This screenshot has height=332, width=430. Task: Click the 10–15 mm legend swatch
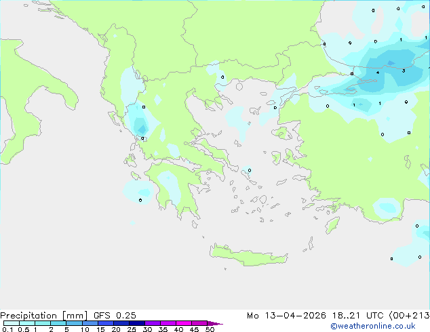(90, 323)
